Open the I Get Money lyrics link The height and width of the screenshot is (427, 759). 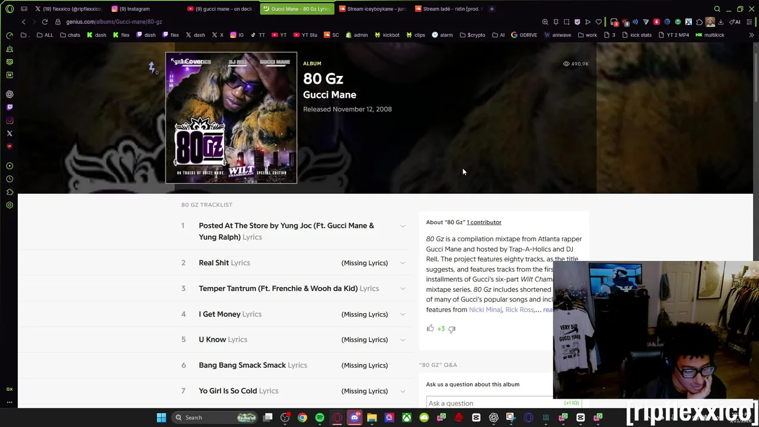[x=230, y=314]
